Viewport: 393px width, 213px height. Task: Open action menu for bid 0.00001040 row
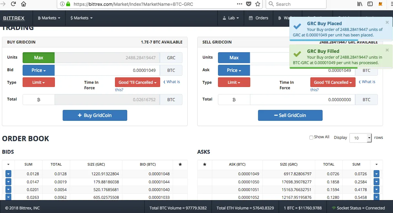[8, 189]
